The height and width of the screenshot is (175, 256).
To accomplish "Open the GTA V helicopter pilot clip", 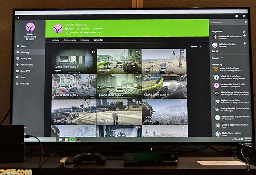I will point(164,112).
